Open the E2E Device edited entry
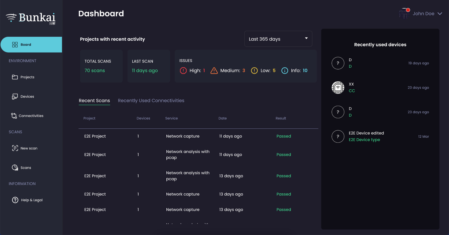The width and height of the screenshot is (449, 235). click(366, 133)
